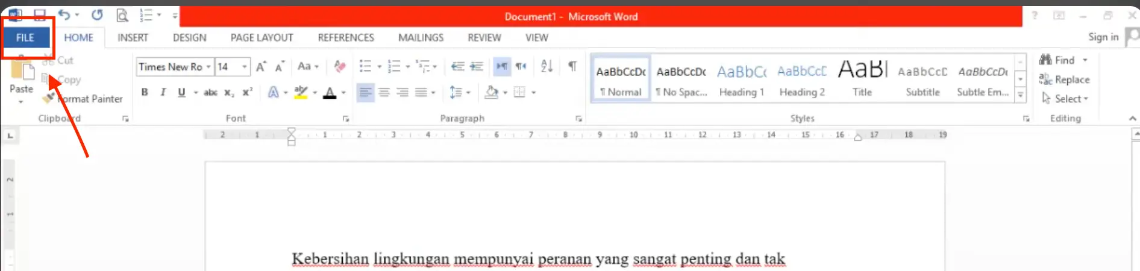Click the Bullets list icon
Viewport: 1140px width, 271px height.
point(365,66)
